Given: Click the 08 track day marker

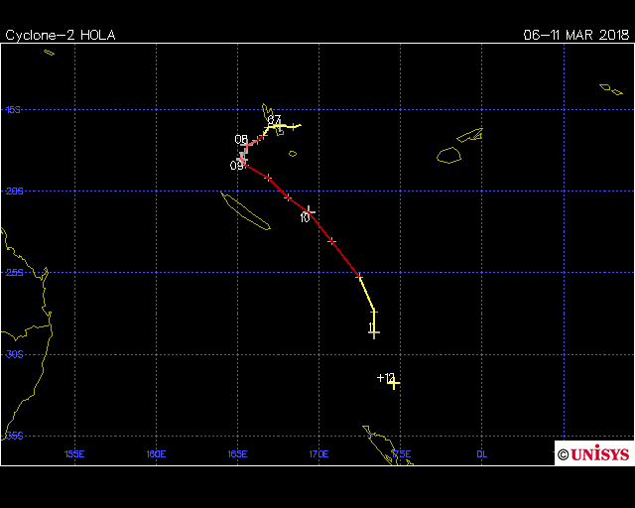Looking at the screenshot, I should (x=241, y=140).
